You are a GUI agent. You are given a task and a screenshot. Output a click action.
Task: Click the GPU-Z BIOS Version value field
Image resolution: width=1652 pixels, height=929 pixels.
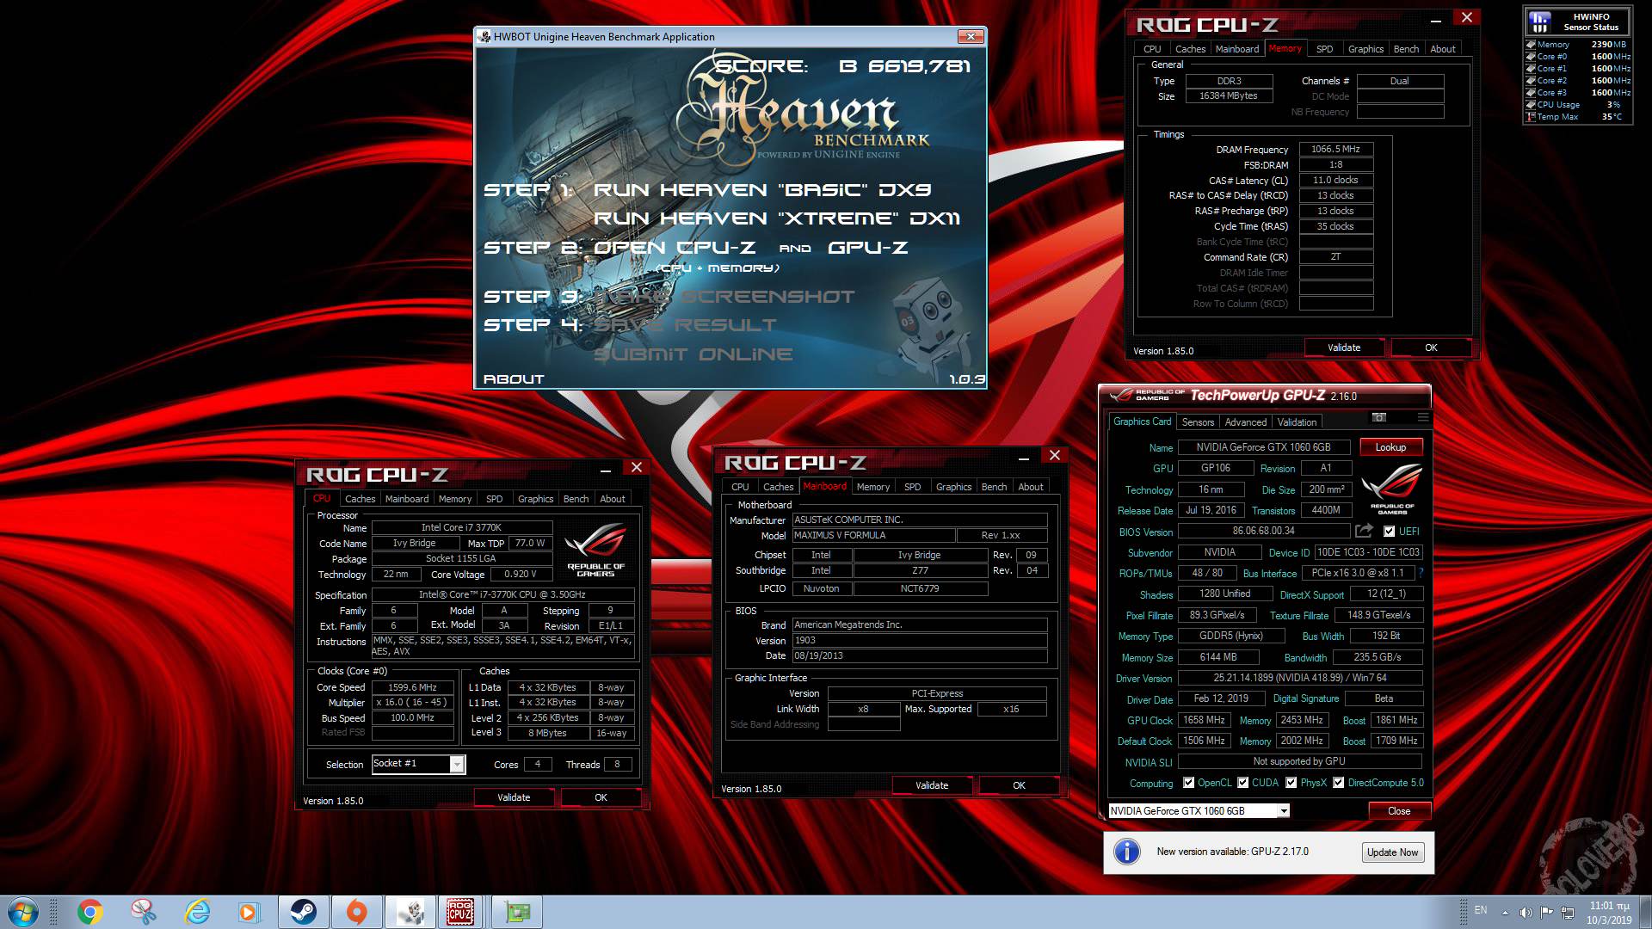point(1263,532)
